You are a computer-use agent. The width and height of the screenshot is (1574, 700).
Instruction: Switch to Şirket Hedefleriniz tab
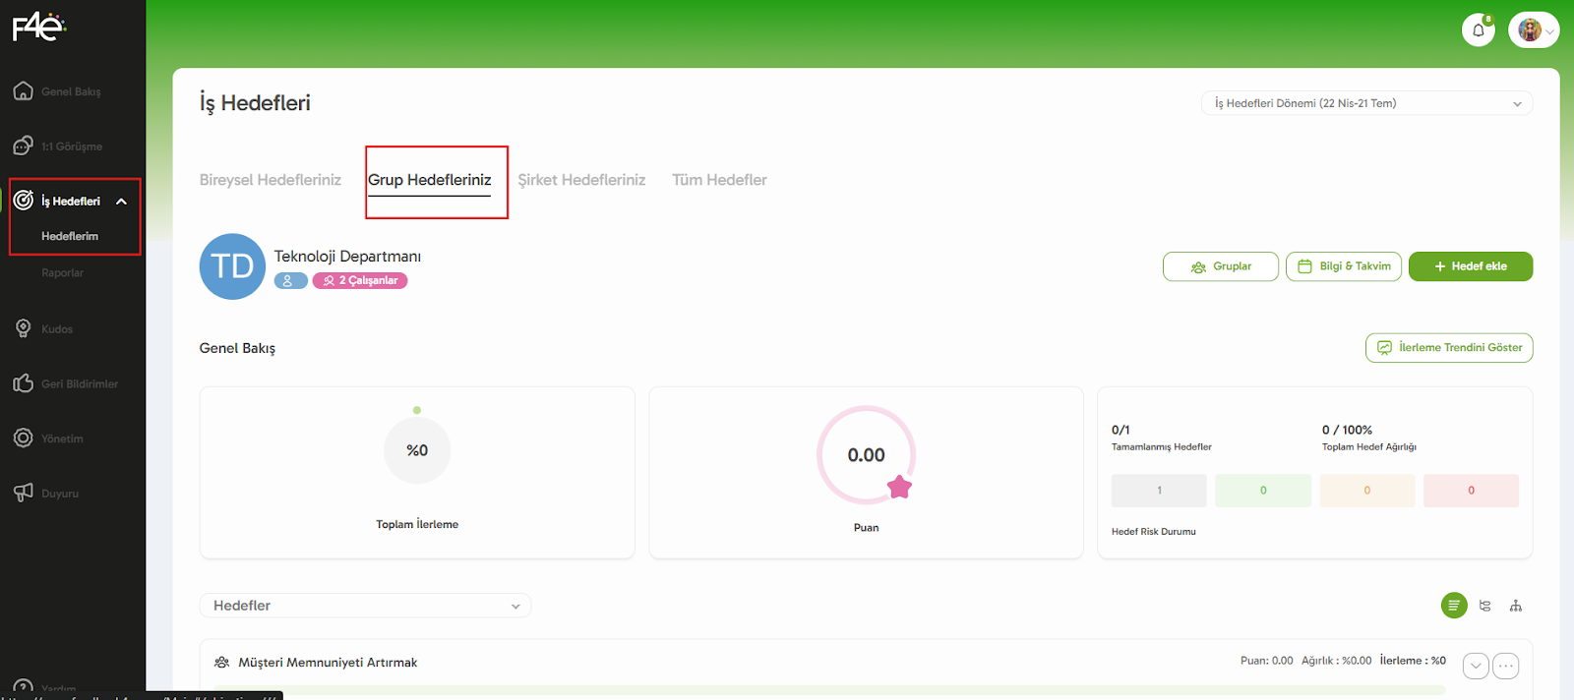581,180
